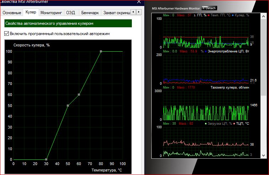Viewport: 269px width, 175px height.
Task: Select the fan curve point at 80°C
Action: click(101, 51)
